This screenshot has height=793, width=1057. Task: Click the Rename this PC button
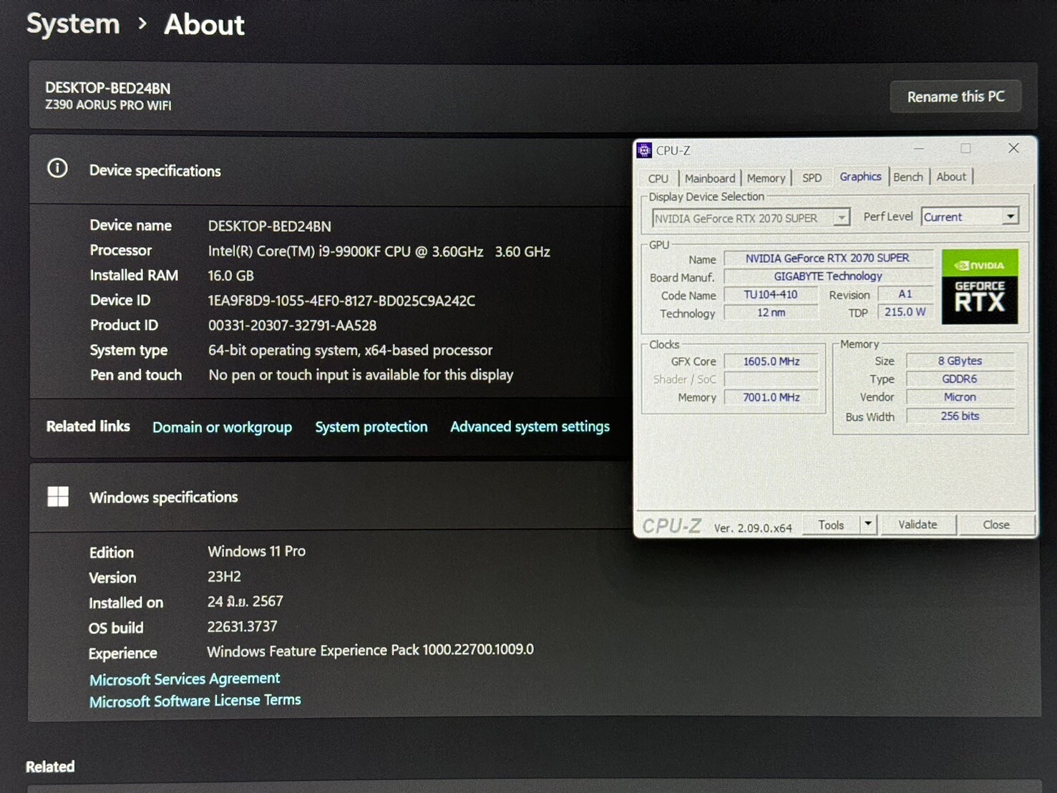pos(955,96)
